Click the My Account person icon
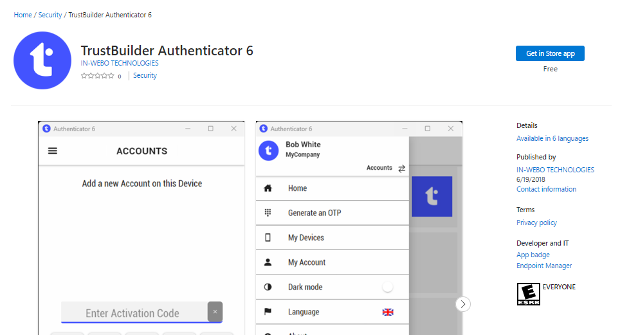The height and width of the screenshot is (335, 620). click(268, 262)
